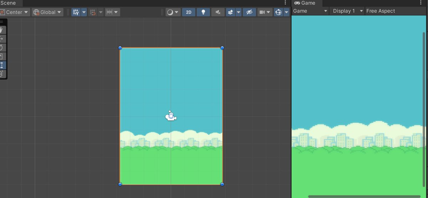Viewport: 428px width, 198px height.
Task: Click bottom-left rect handle of background
Action: [120, 184]
